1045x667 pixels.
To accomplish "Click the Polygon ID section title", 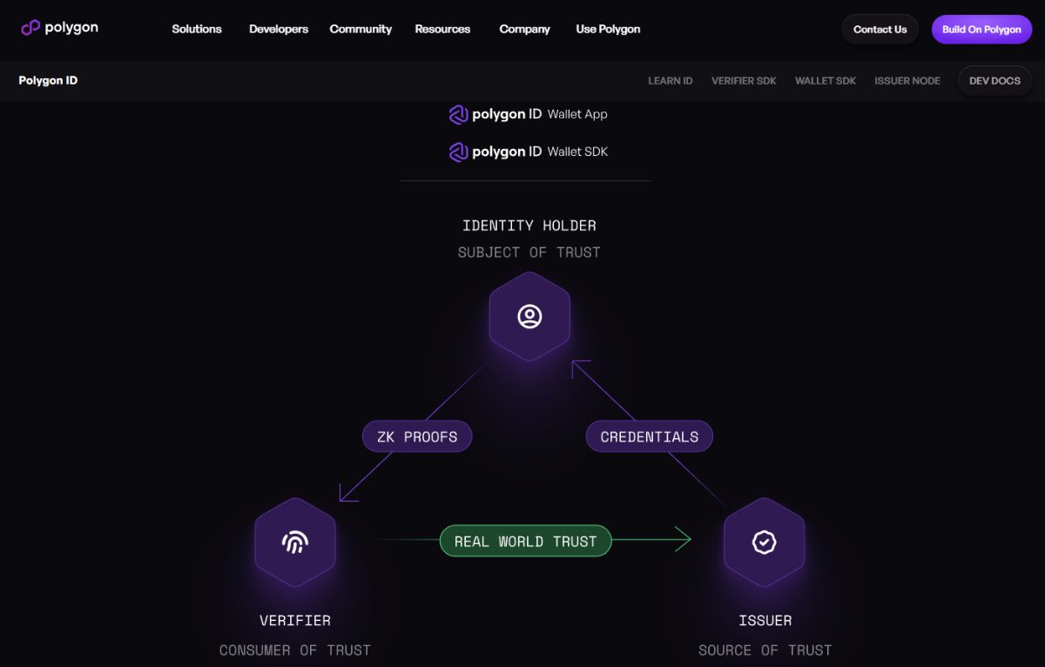I will click(x=48, y=81).
